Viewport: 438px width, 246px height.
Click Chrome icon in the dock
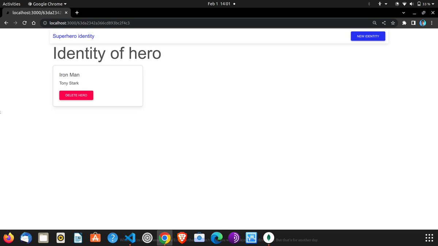165,238
